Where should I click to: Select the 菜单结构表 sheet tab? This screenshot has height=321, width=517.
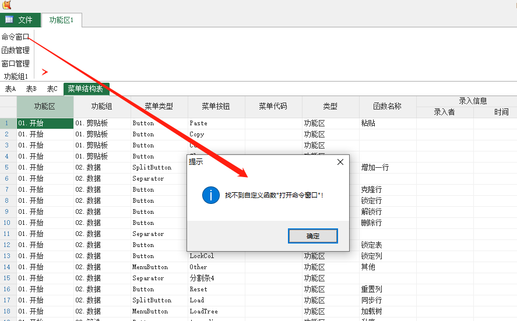coord(85,89)
